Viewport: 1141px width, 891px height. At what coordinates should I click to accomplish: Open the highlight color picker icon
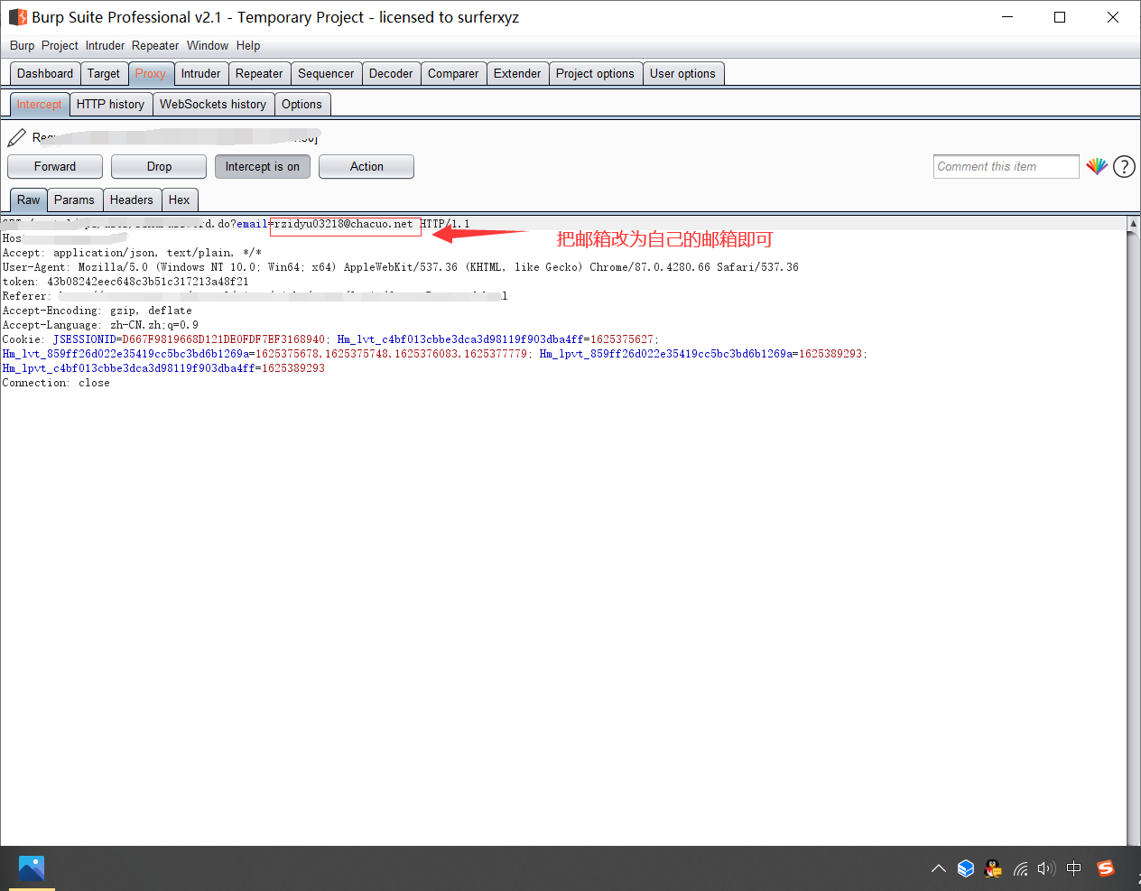1097,166
